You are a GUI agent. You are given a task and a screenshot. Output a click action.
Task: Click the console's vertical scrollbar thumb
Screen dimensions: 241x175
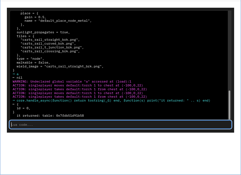click(229, 105)
